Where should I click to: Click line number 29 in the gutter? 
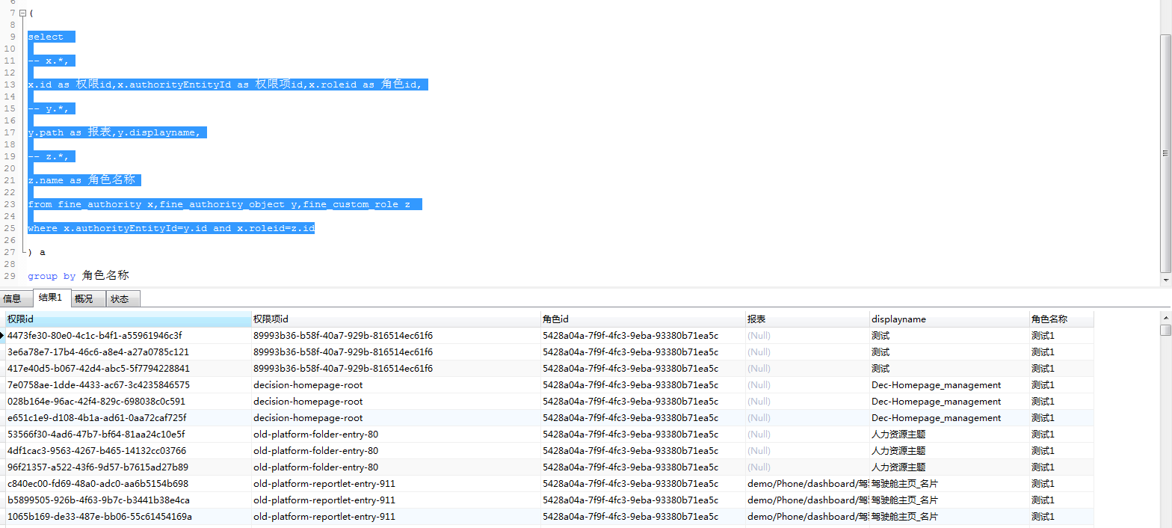coord(9,276)
